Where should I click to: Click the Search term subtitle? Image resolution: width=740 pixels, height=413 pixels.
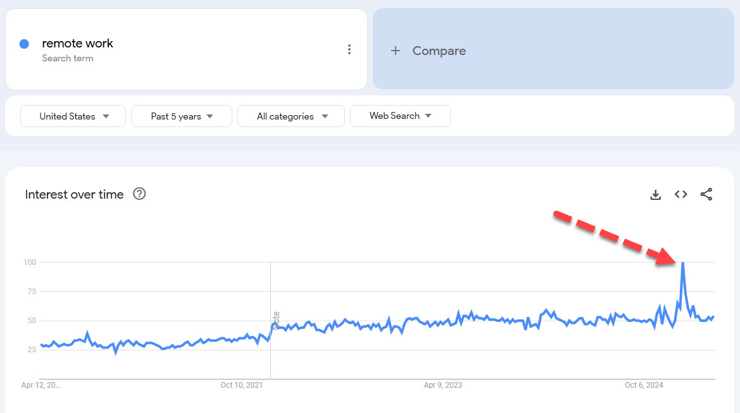click(x=68, y=58)
